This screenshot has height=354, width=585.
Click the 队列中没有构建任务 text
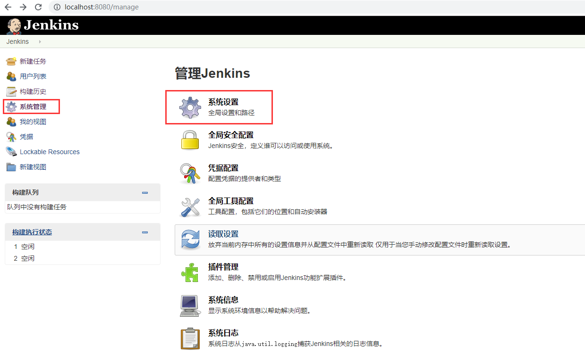[37, 207]
